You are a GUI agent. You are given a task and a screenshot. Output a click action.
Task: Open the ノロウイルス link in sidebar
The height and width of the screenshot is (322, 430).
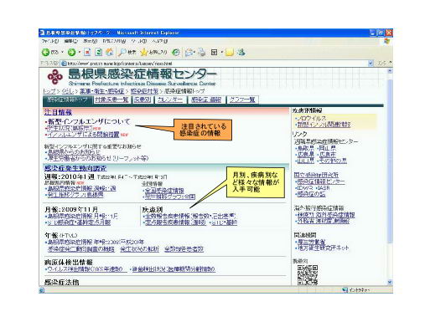point(311,118)
